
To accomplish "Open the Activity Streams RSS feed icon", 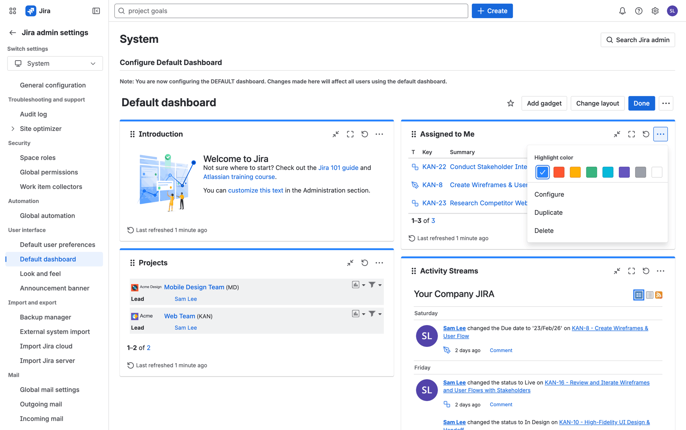I will 659,295.
